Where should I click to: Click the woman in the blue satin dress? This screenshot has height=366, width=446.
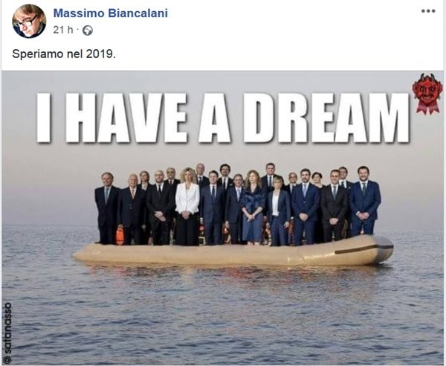pyautogui.click(x=253, y=208)
